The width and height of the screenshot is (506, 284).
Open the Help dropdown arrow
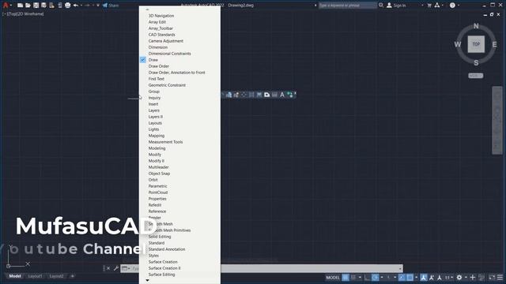click(x=459, y=6)
